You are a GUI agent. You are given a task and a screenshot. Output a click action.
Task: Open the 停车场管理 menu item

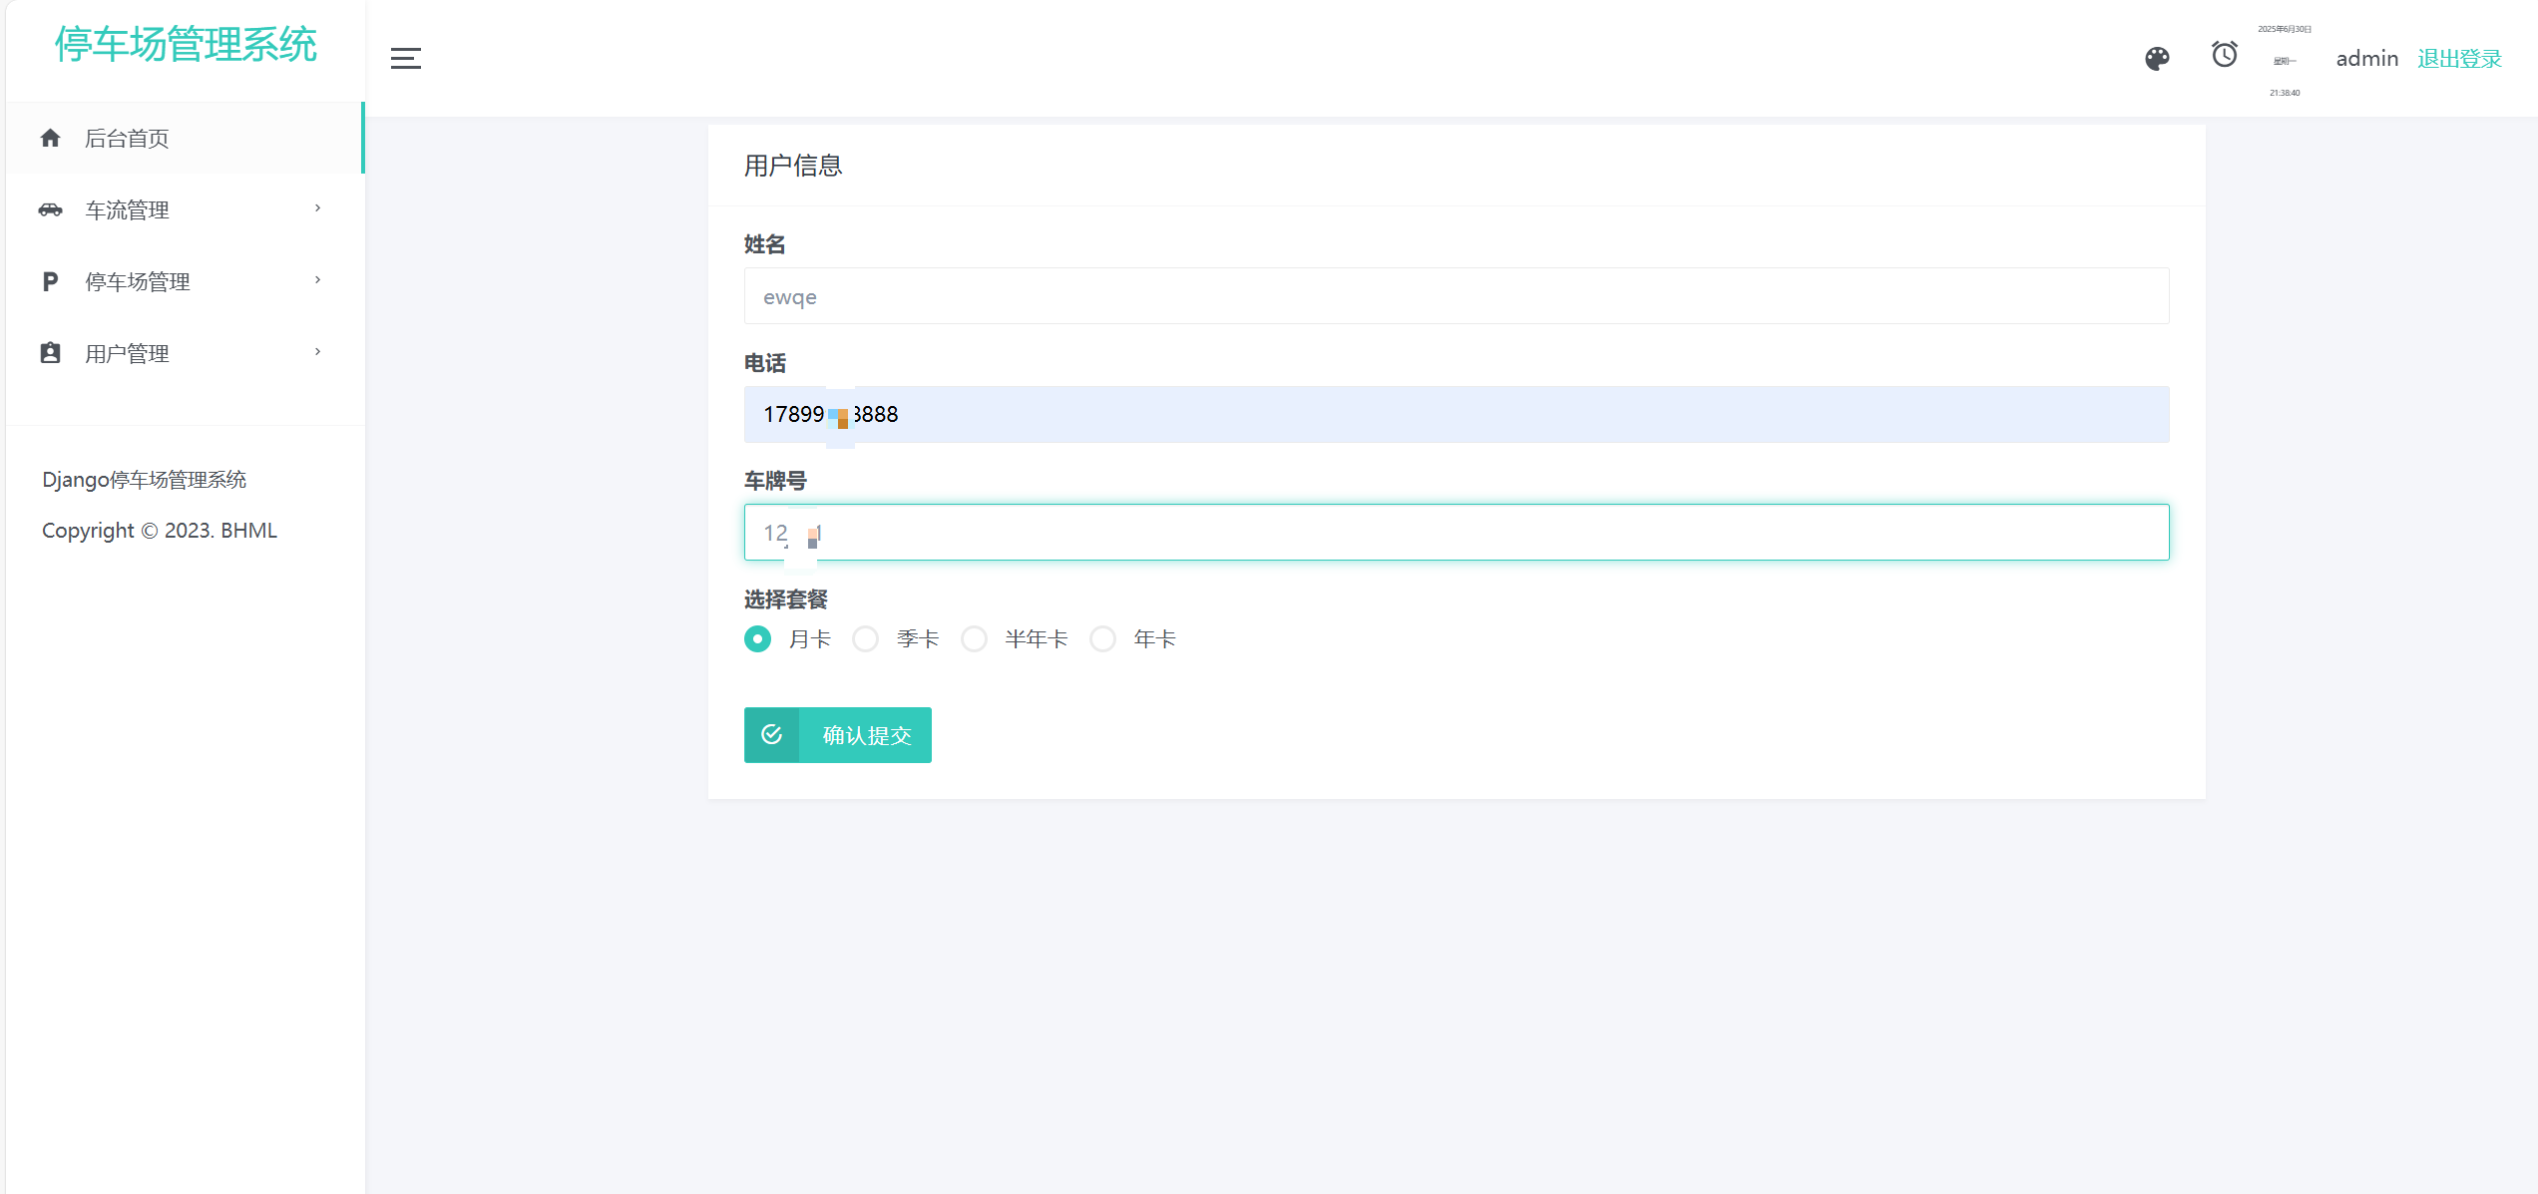coord(186,282)
